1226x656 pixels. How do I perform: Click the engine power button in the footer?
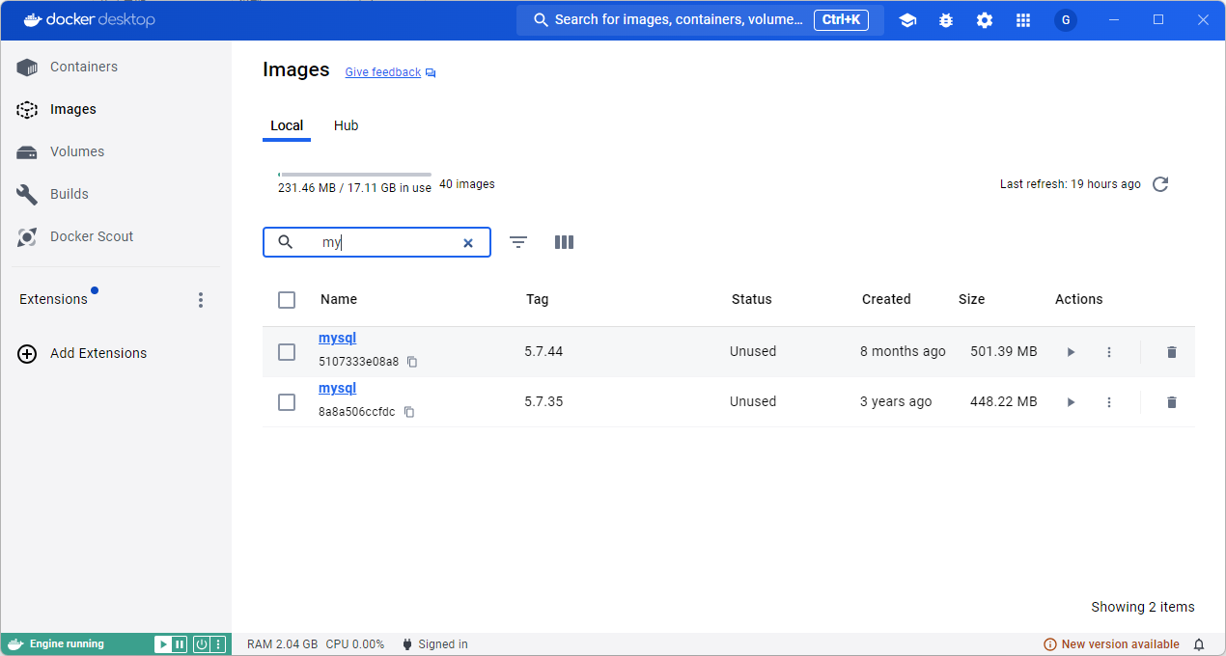click(202, 644)
